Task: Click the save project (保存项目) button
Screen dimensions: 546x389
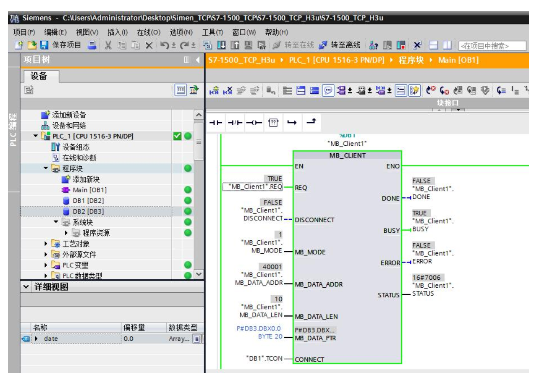Action: [61, 45]
